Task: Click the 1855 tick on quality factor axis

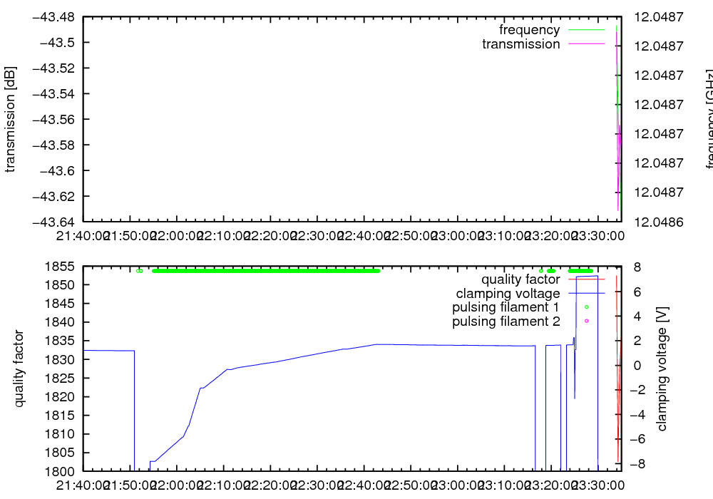Action: tap(61, 267)
